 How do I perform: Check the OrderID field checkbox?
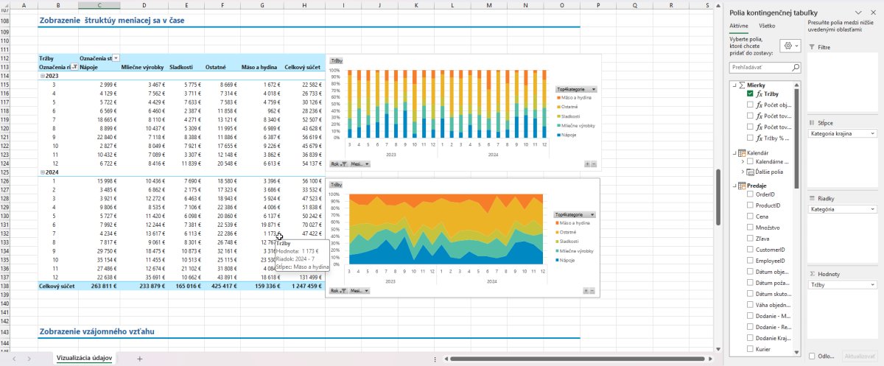(750, 194)
